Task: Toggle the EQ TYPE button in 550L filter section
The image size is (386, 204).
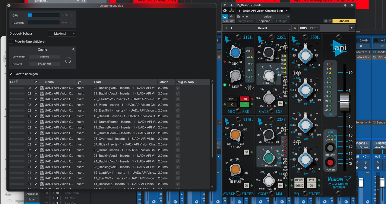Action: [311, 180]
